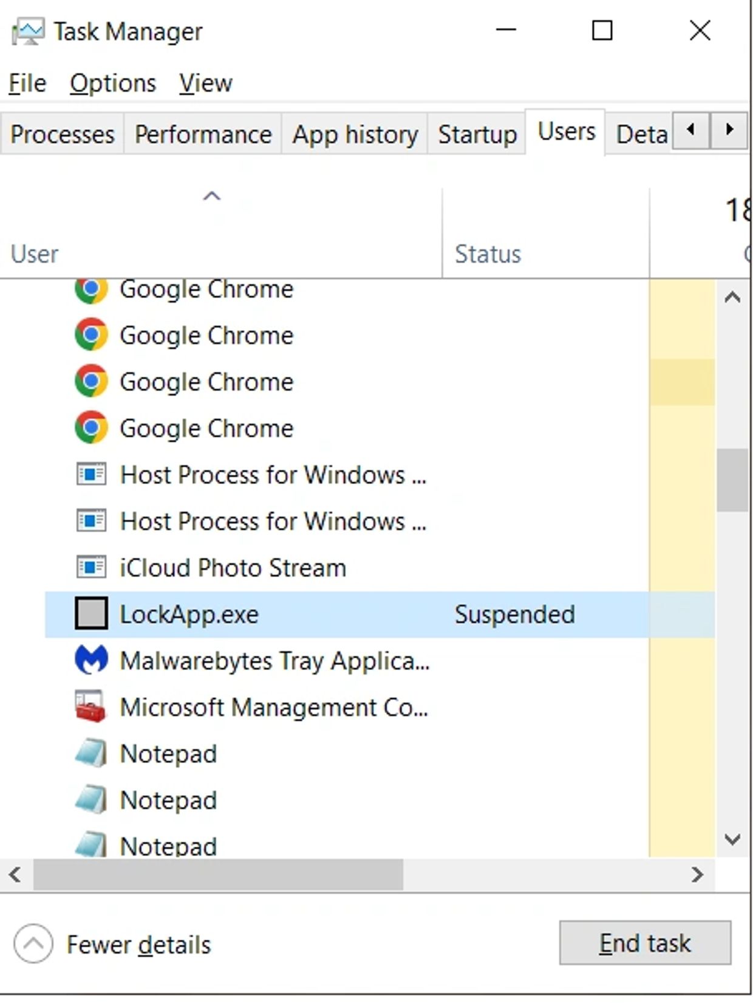Click the Microsoft Management Console toolbox icon
The width and height of the screenshot is (753, 1003).
(91, 706)
